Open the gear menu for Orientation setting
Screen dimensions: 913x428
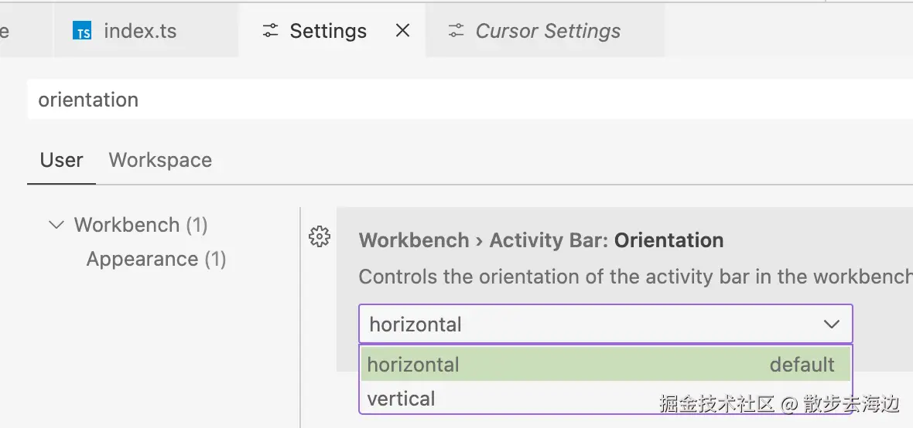click(x=319, y=237)
